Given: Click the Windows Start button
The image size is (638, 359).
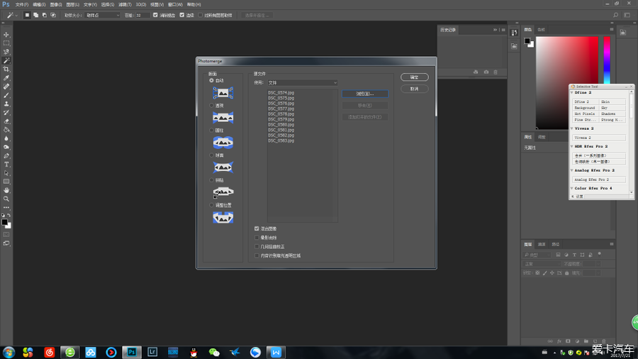Looking at the screenshot, I should click(x=9, y=352).
